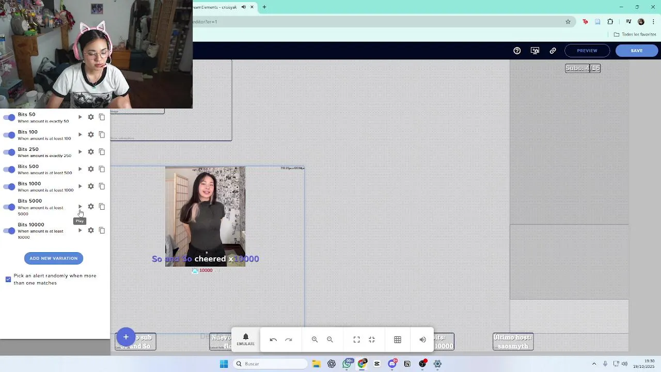Open settings gear for Bits 50

[x=91, y=117]
